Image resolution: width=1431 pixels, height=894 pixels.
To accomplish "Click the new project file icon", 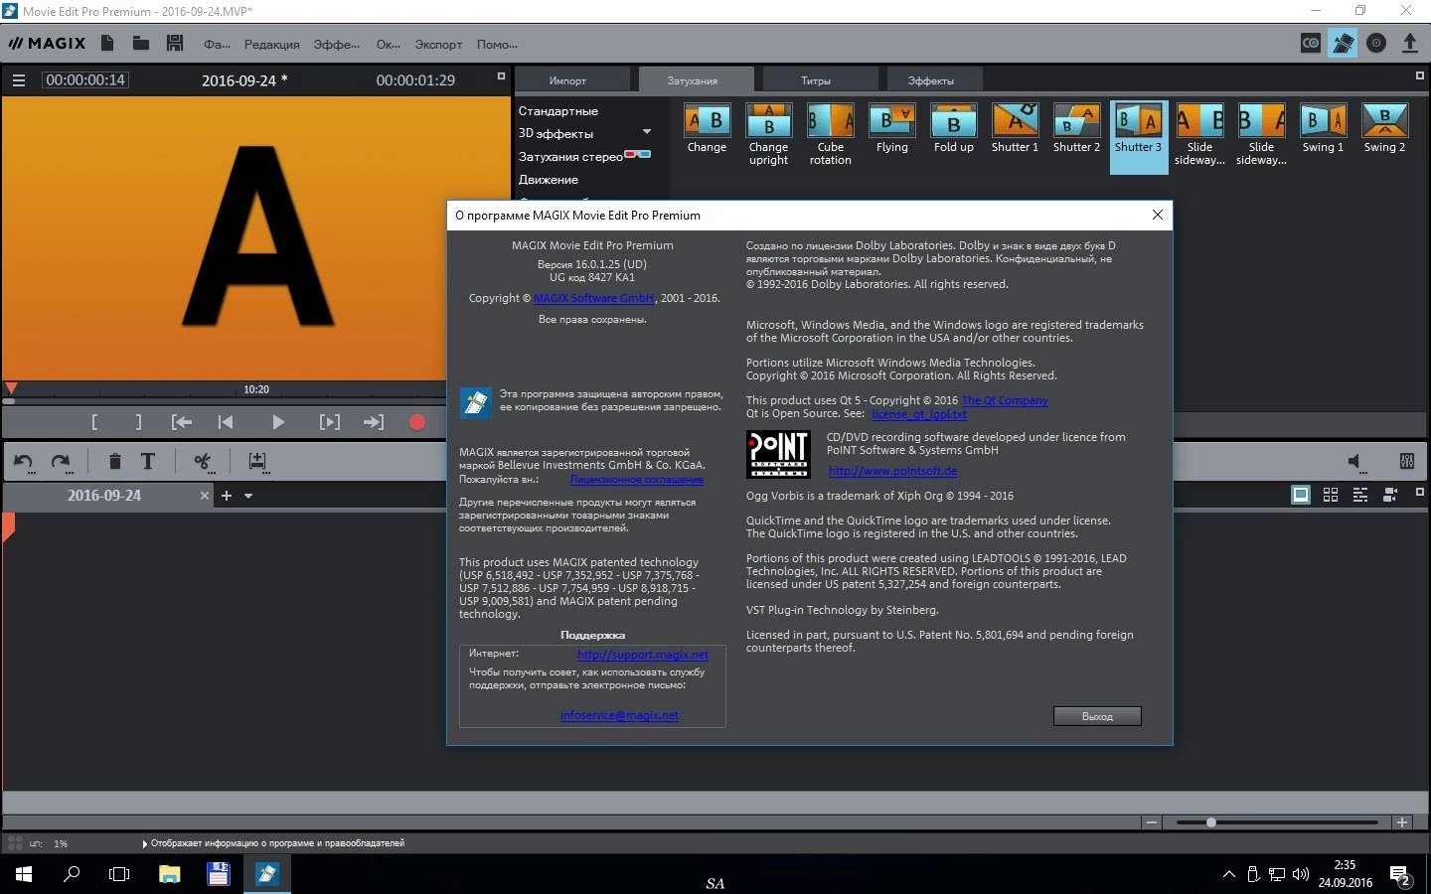I will [x=107, y=43].
